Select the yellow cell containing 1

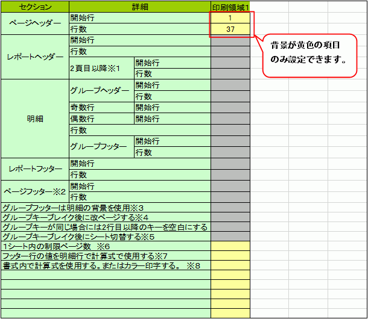[x=230, y=18]
